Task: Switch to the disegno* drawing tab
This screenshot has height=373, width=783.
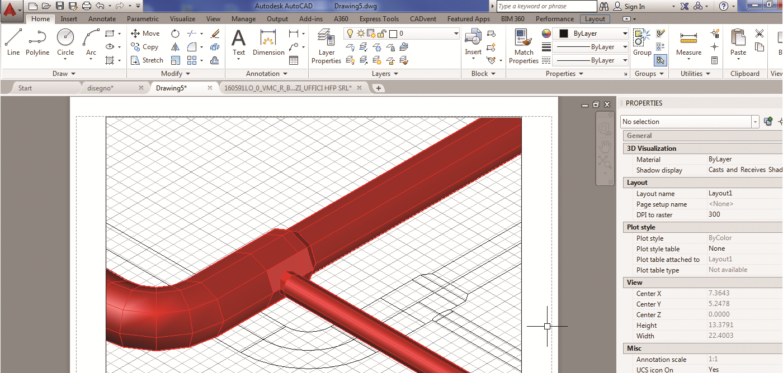Action: [101, 88]
